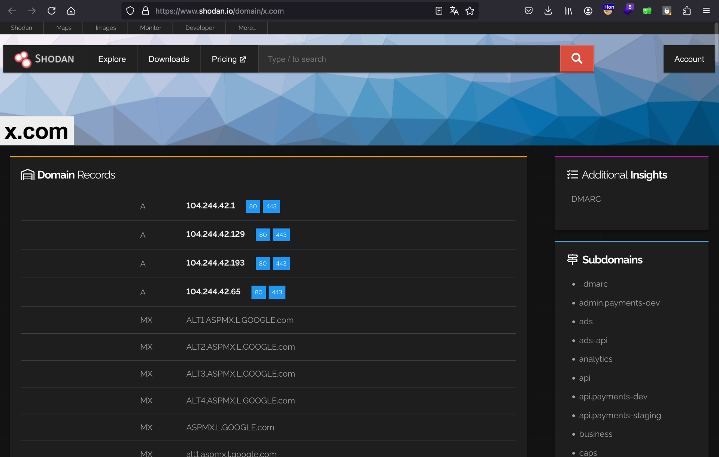719x457 pixels.
Task: Reload the page with refresh icon
Action: pyautogui.click(x=51, y=11)
